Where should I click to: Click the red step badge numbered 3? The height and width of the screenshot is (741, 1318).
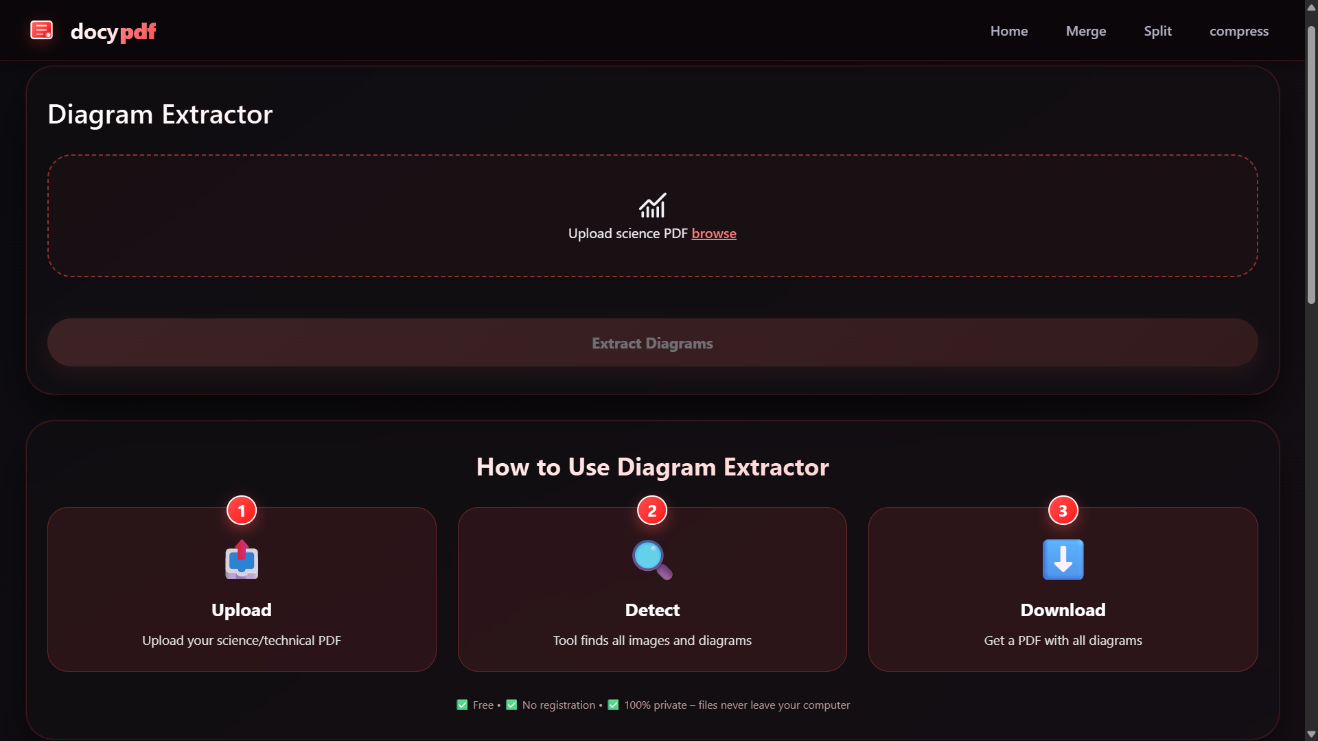click(1063, 510)
